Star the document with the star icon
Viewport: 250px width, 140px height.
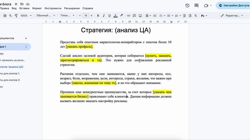point(16,4)
